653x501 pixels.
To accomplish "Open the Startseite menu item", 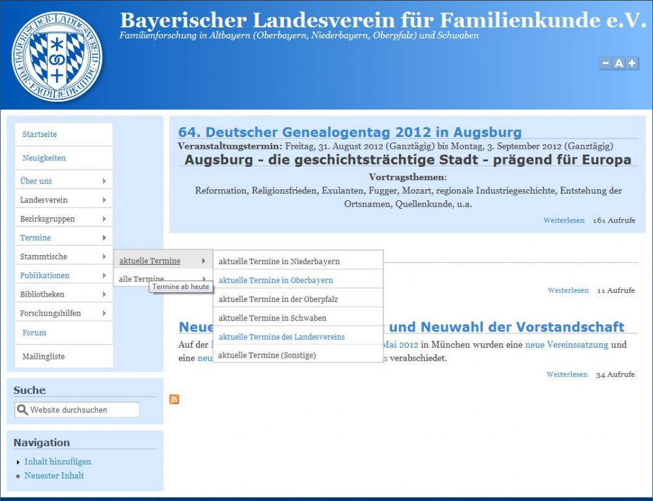I will [40, 134].
